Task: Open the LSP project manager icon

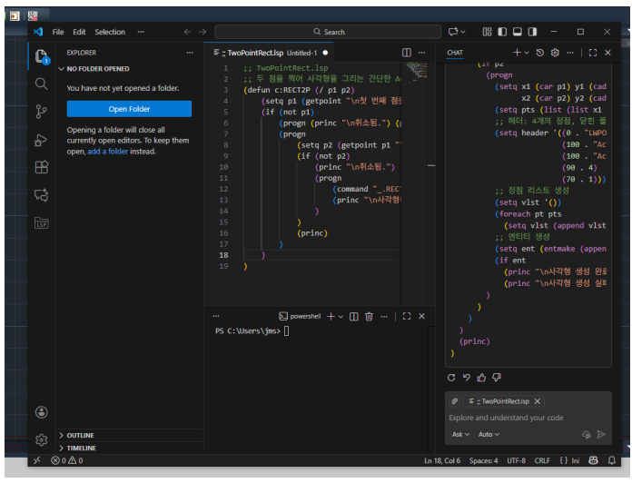Action: (x=41, y=223)
